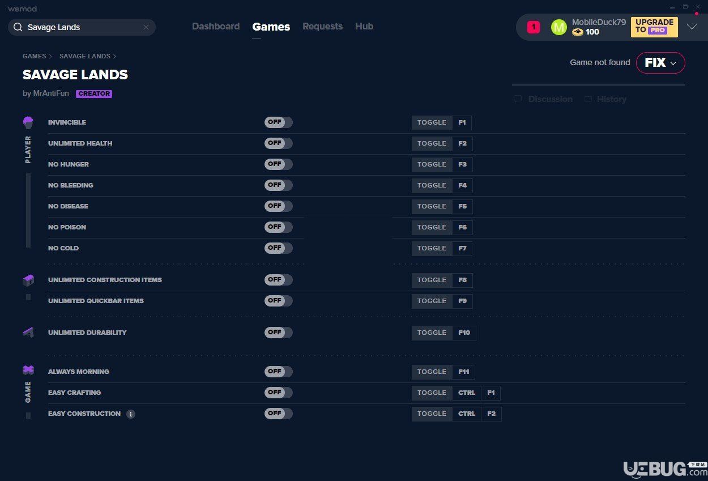Select the Games tab

click(x=271, y=27)
